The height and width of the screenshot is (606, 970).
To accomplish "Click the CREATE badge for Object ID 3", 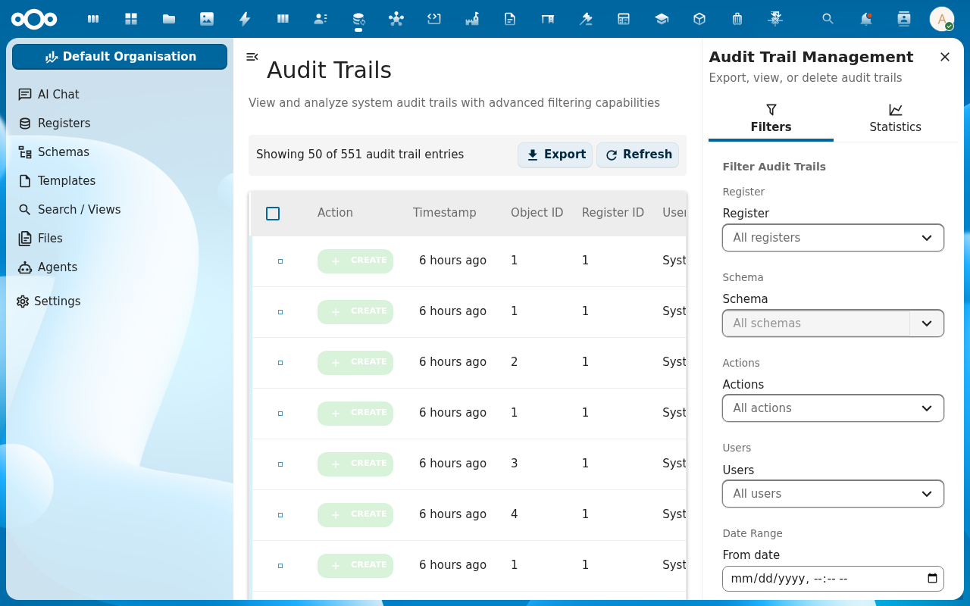I will (x=355, y=464).
